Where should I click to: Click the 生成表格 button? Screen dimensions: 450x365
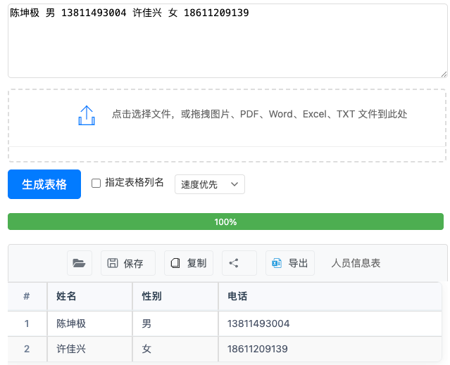point(44,184)
